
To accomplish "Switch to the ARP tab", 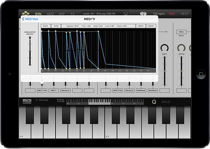I will [x=62, y=14].
